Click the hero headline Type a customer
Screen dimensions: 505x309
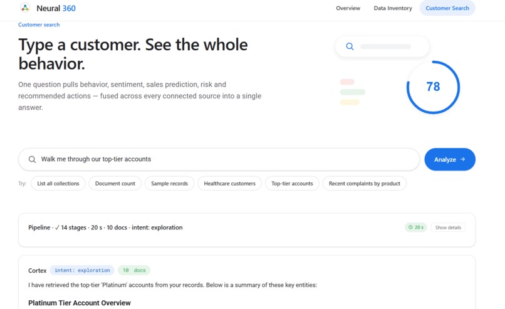(133, 54)
